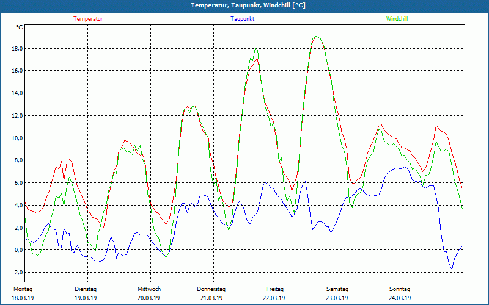Click the blue Taupunkt legend label
The width and height of the screenshot is (489, 305).
click(242, 19)
